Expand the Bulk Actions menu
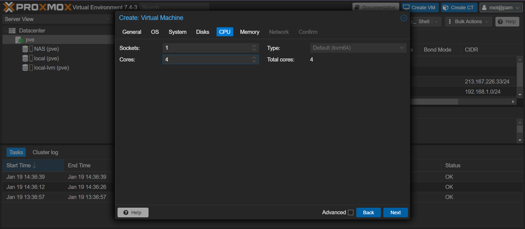The width and height of the screenshot is (525, 229). click(x=487, y=22)
